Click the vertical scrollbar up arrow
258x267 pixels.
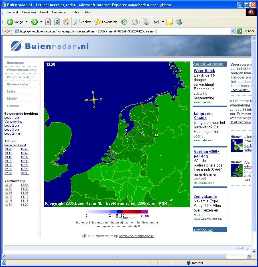pos(254,38)
